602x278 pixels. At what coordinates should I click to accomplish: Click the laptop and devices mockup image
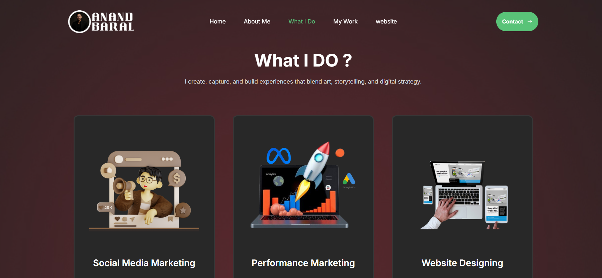coord(464,195)
